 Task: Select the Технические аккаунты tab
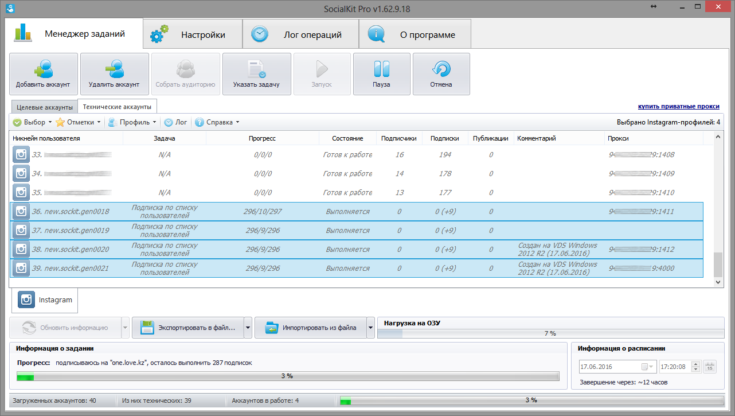click(117, 106)
